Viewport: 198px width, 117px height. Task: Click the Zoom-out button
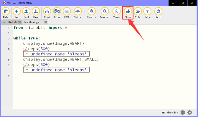[105, 13]
